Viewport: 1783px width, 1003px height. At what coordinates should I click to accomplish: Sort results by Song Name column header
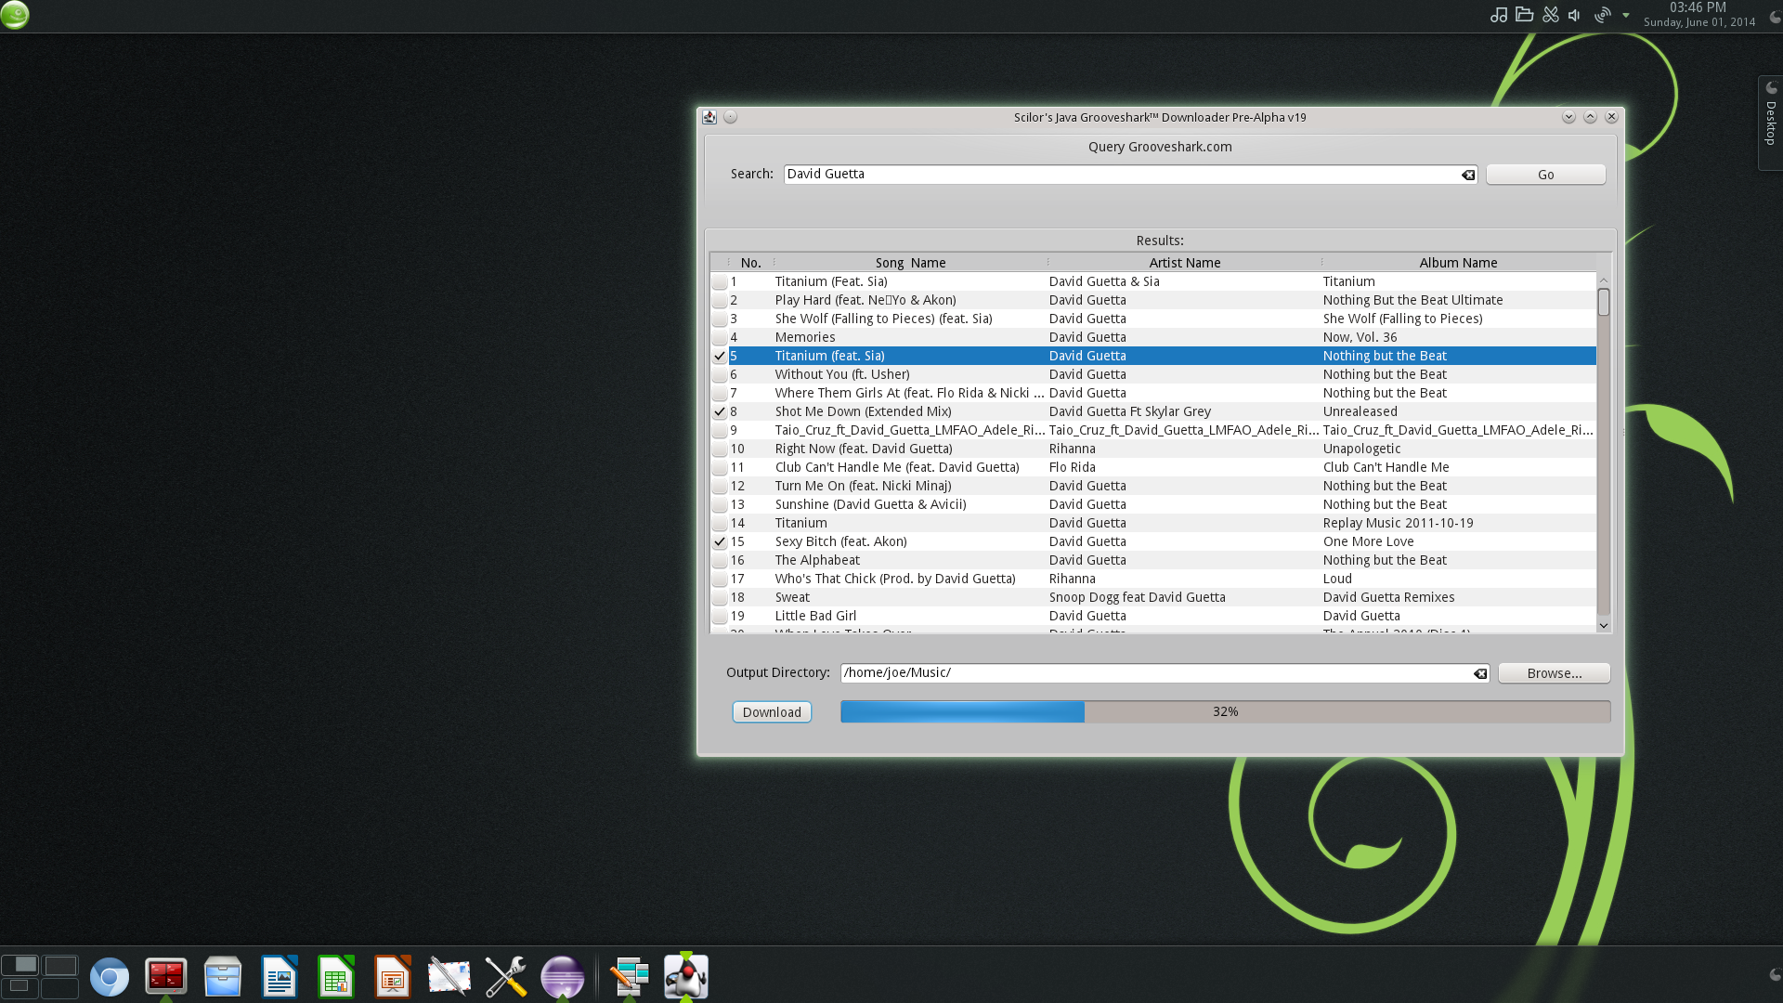click(910, 263)
